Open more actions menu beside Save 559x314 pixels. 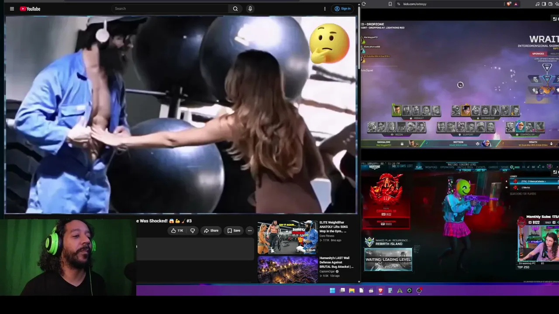click(250, 231)
